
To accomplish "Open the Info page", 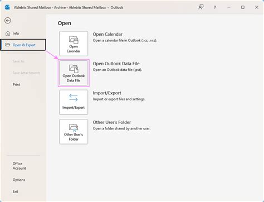I will (16, 33).
